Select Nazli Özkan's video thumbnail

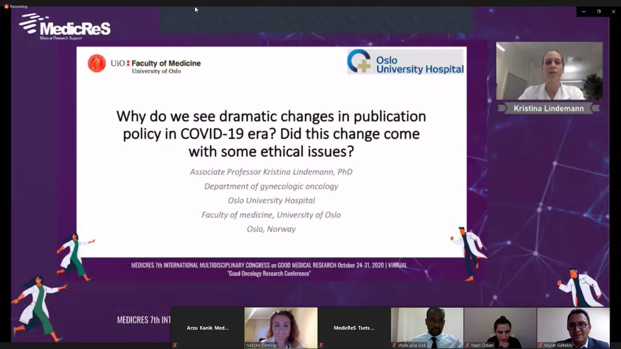click(x=500, y=328)
